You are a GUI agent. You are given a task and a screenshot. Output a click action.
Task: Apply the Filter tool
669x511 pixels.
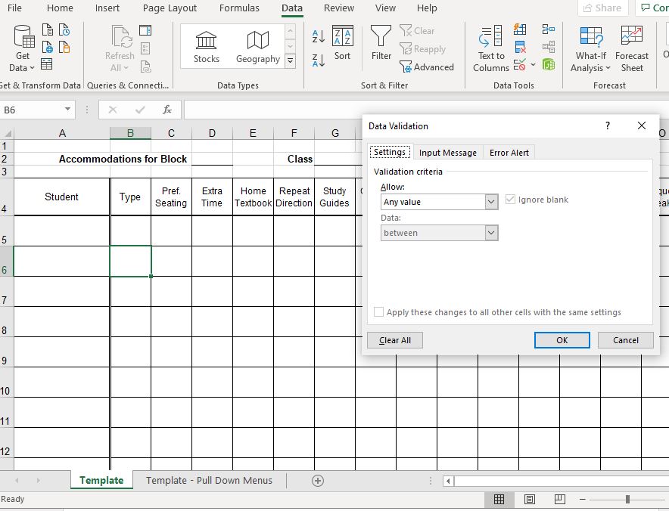coord(381,44)
